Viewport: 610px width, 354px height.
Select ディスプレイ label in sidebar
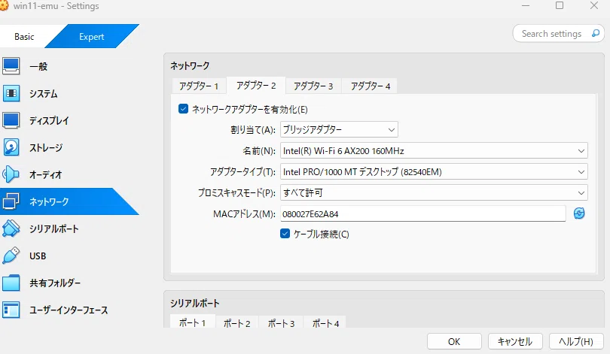pos(50,120)
